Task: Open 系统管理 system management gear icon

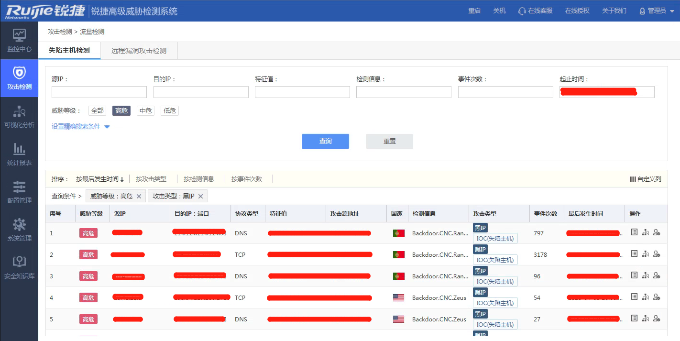Action: click(x=19, y=225)
